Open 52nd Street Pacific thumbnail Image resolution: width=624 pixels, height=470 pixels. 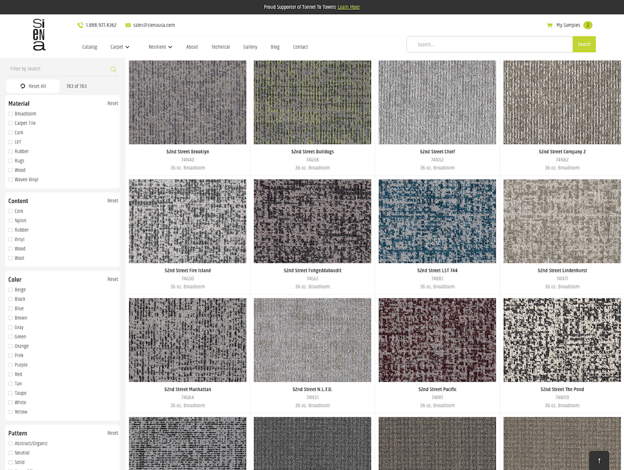pyautogui.click(x=437, y=340)
